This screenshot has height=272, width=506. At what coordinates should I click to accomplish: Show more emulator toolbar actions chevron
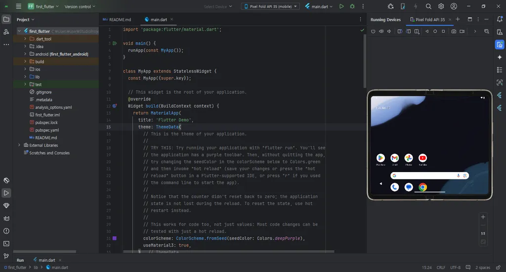475,31
